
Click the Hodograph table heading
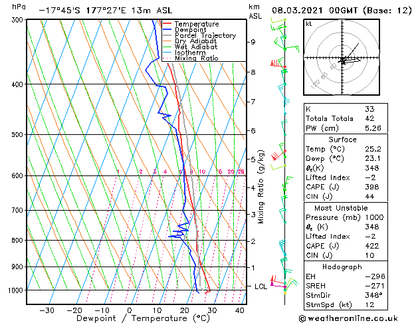(x=342, y=267)
